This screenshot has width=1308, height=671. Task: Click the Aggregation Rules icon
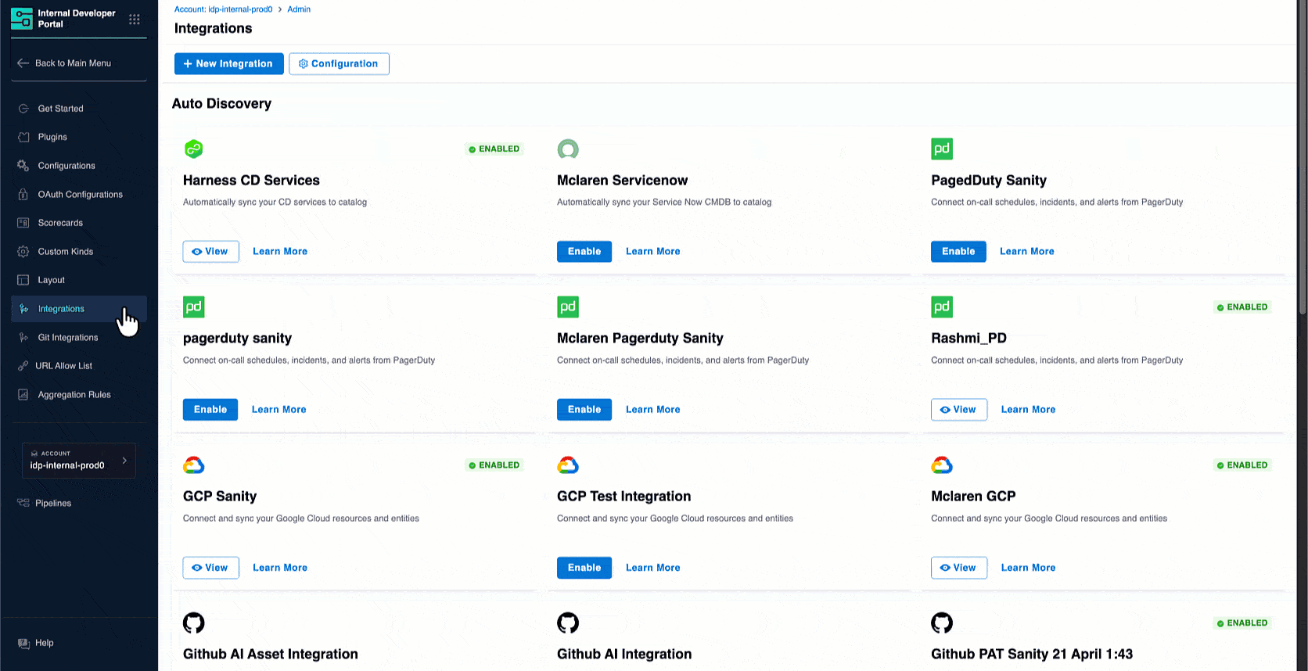coord(23,395)
